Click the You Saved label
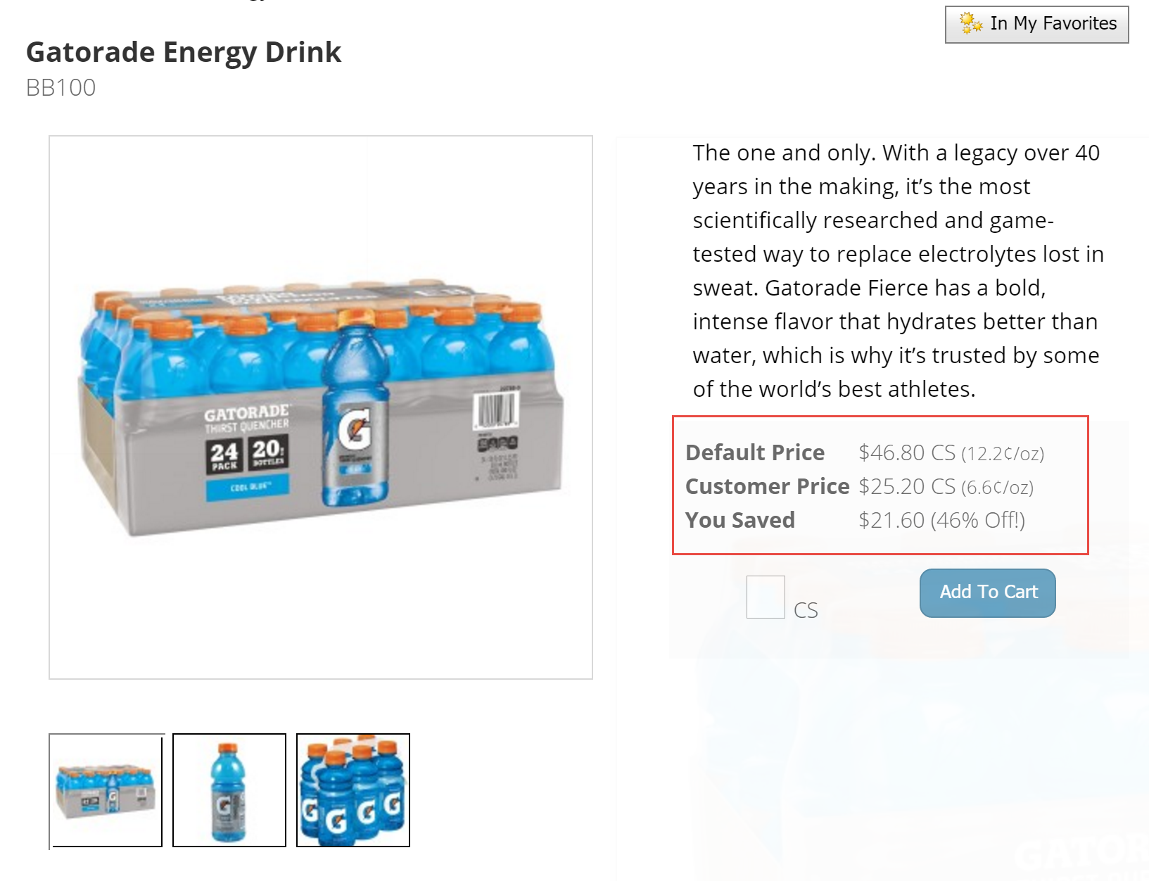 [x=740, y=520]
